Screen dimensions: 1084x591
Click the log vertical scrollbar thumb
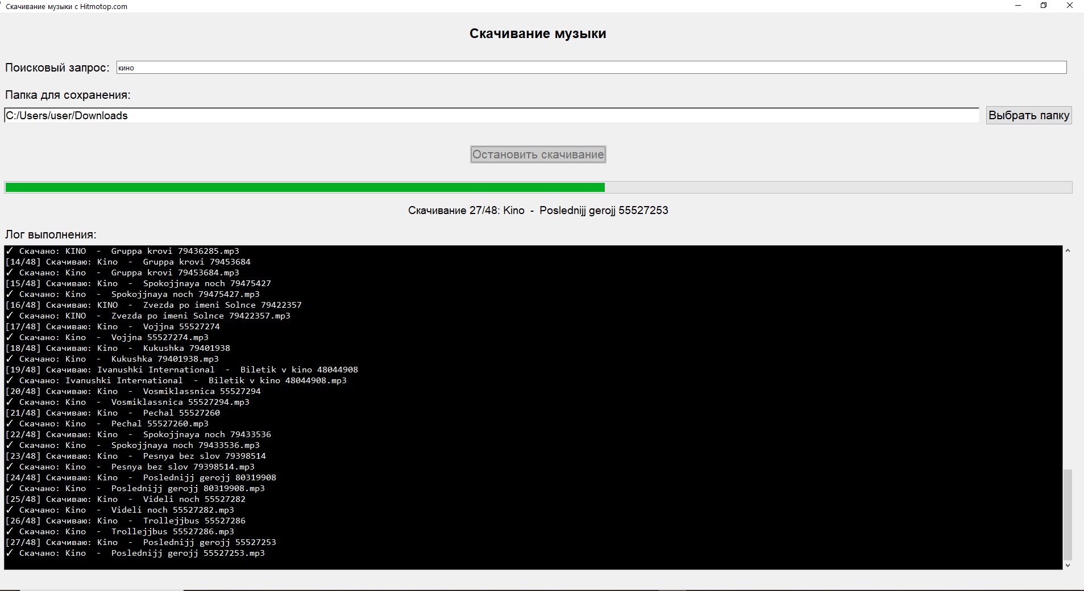[x=1068, y=514]
